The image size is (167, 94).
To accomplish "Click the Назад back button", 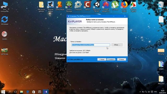I will coord(102,59).
